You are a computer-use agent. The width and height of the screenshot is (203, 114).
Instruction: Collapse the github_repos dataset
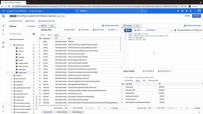point(11,45)
